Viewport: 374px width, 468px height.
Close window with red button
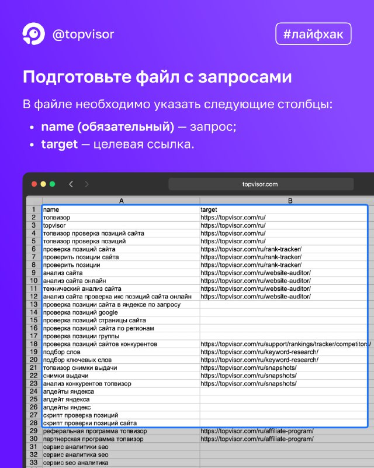coord(34,184)
